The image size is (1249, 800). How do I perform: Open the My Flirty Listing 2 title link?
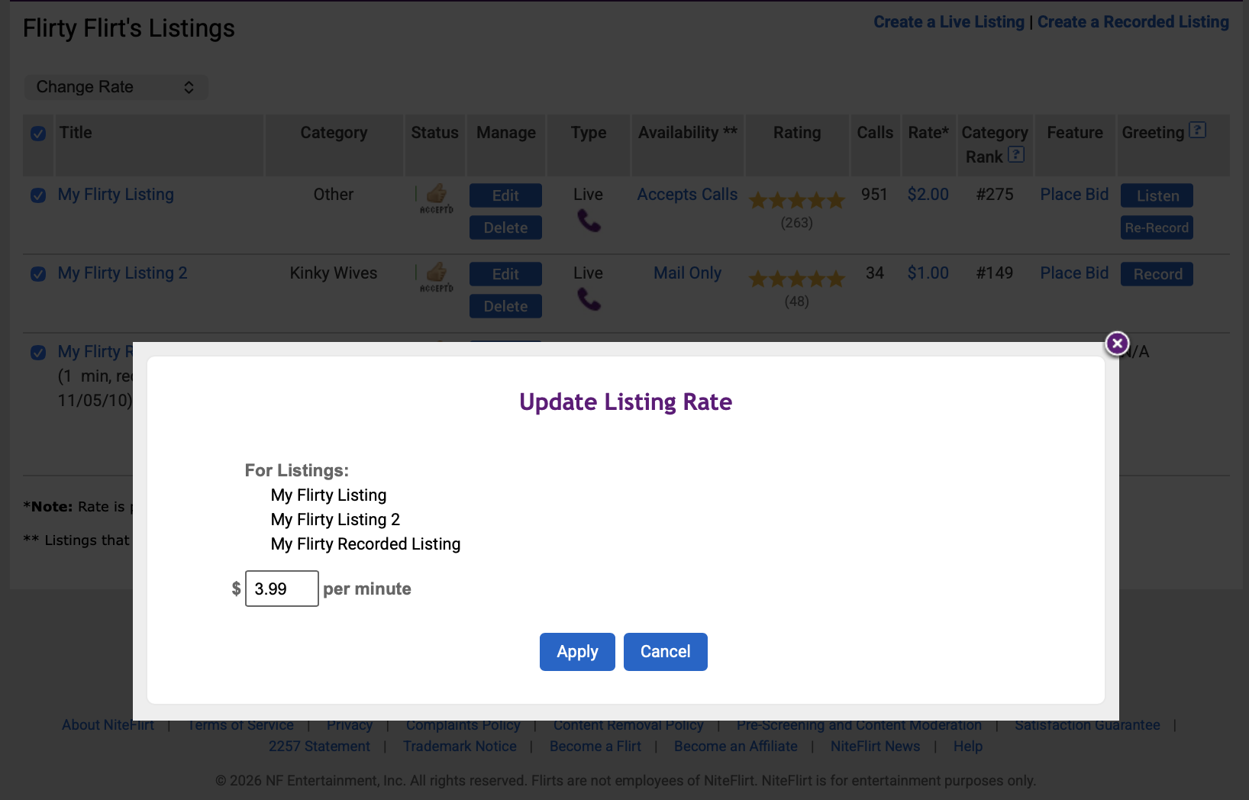123,273
